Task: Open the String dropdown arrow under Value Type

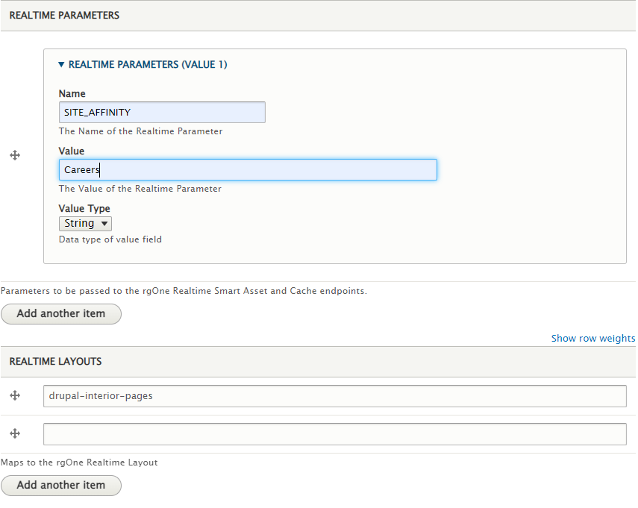Action: (x=104, y=223)
